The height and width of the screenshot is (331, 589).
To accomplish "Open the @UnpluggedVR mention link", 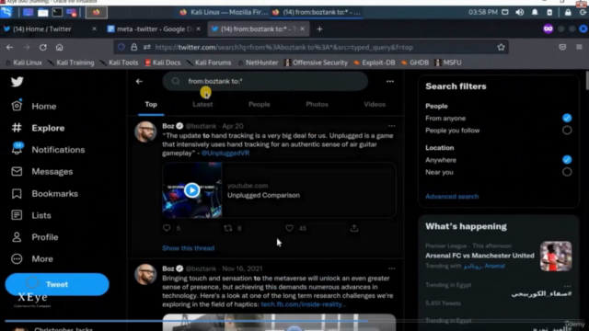I will 225,154.
